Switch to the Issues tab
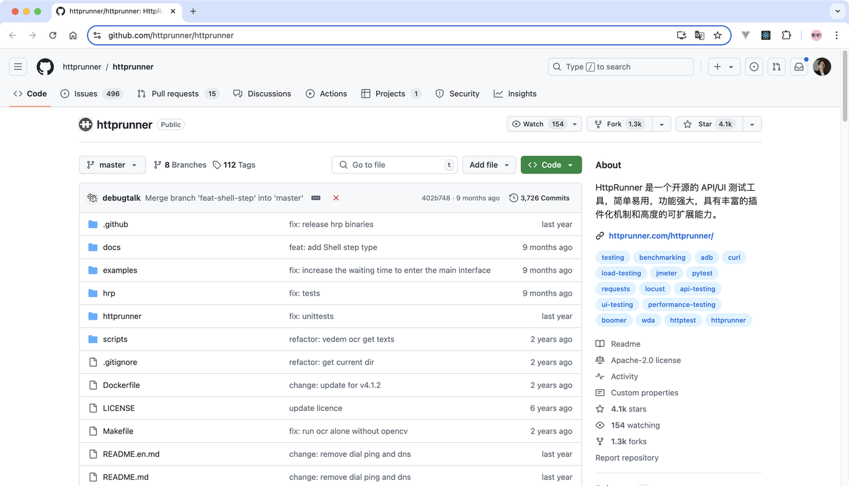 [x=91, y=93]
